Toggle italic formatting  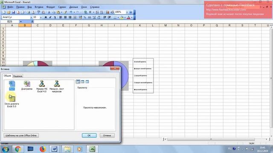50,17
